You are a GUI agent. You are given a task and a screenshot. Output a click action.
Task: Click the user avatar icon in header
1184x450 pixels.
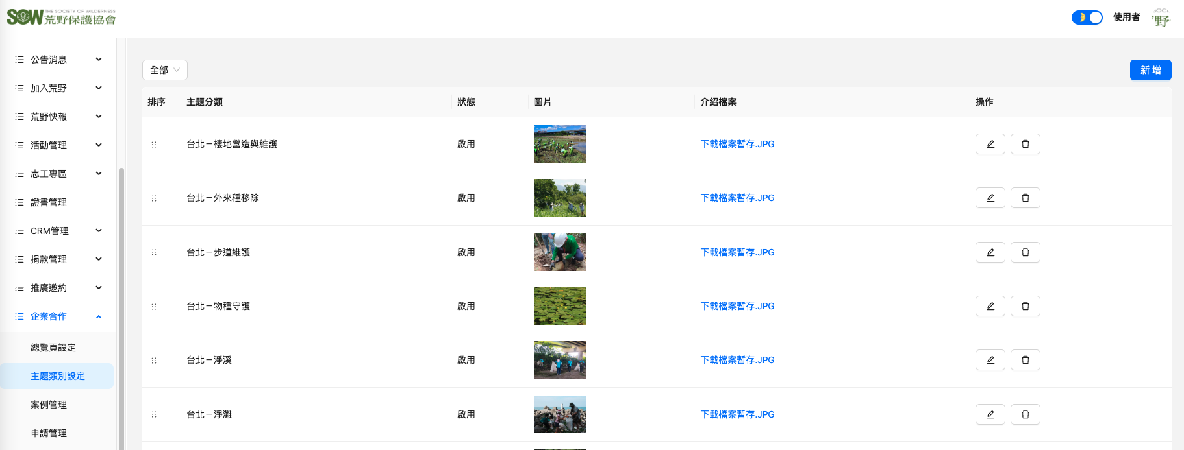[x=1161, y=18]
